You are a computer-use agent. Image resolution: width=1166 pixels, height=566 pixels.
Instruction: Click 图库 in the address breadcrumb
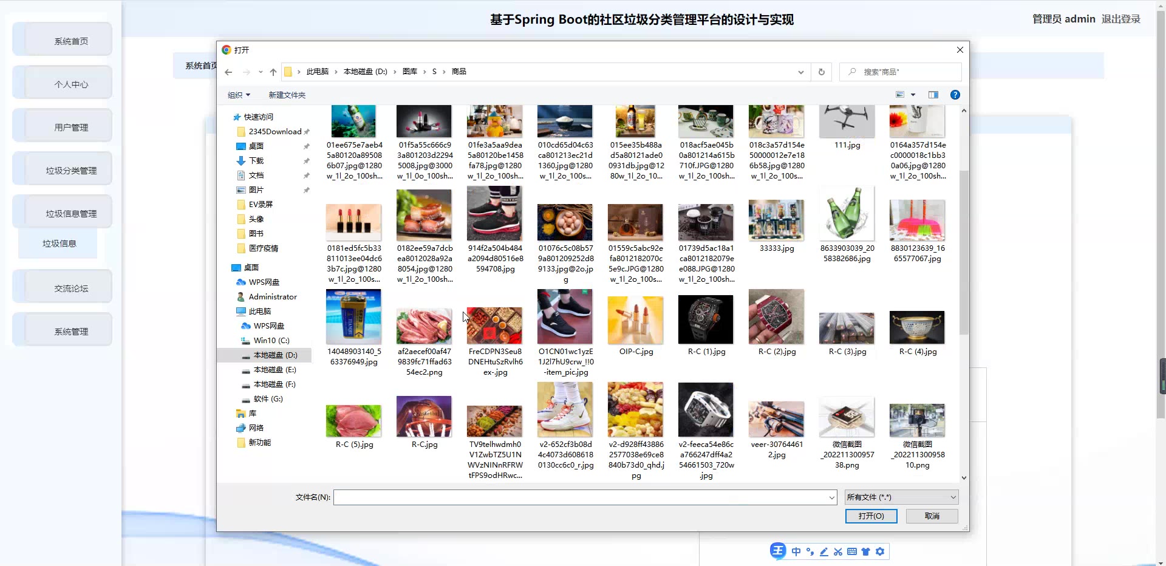(x=410, y=72)
